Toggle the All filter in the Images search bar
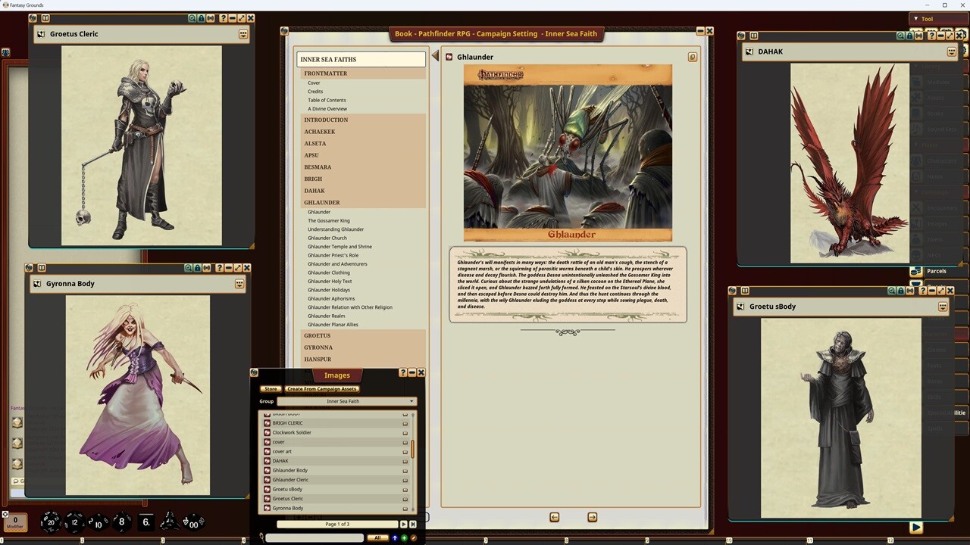970x545 pixels. [377, 537]
